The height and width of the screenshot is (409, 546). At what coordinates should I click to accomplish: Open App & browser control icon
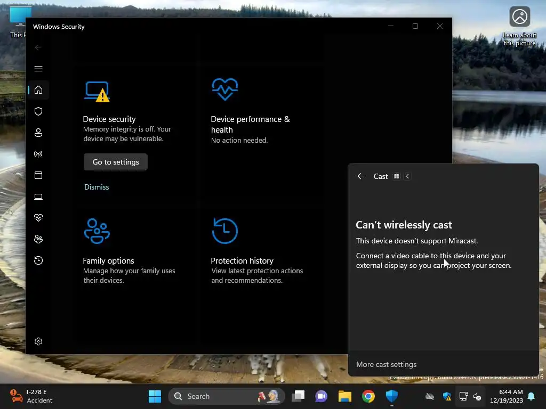point(38,175)
